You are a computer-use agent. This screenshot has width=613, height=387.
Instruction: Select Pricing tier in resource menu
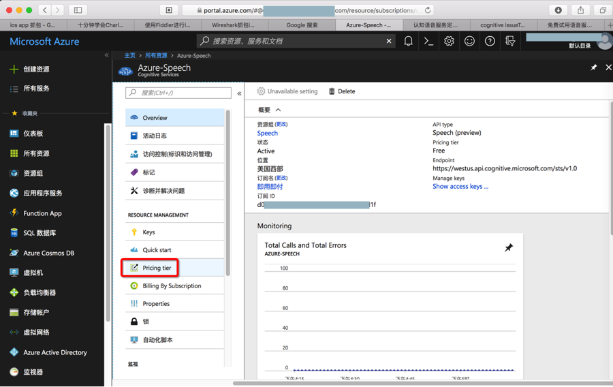(157, 268)
